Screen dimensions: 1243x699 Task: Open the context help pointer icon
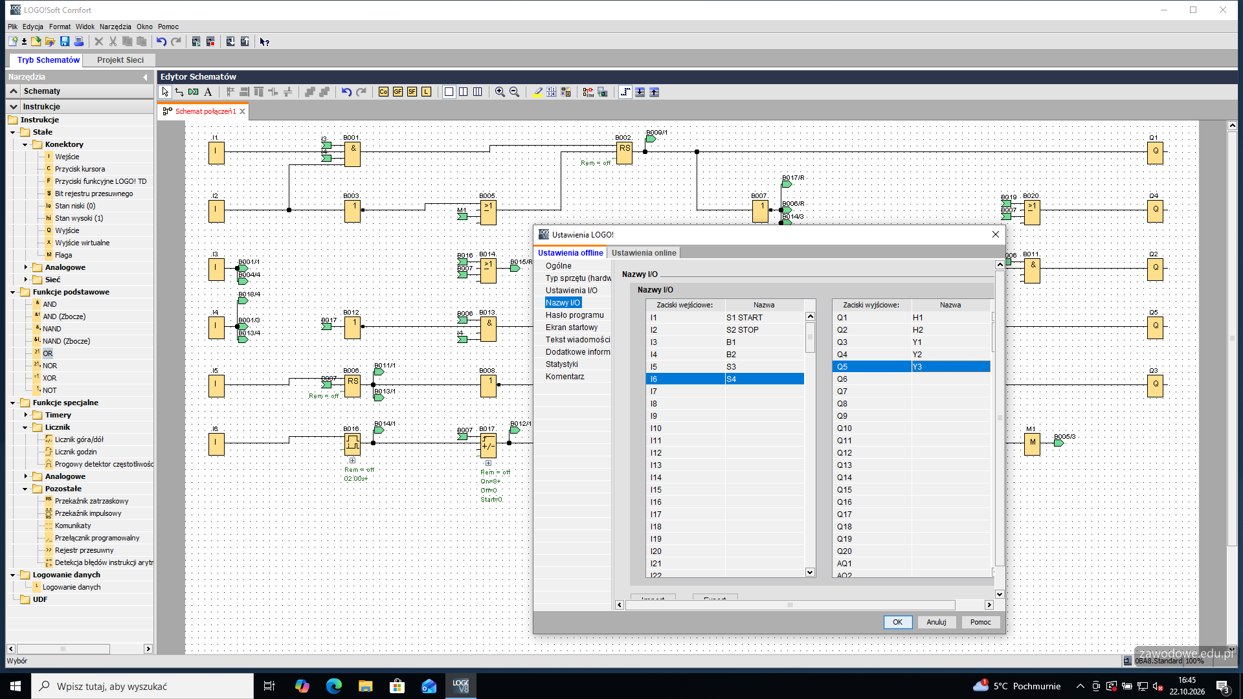click(x=264, y=41)
